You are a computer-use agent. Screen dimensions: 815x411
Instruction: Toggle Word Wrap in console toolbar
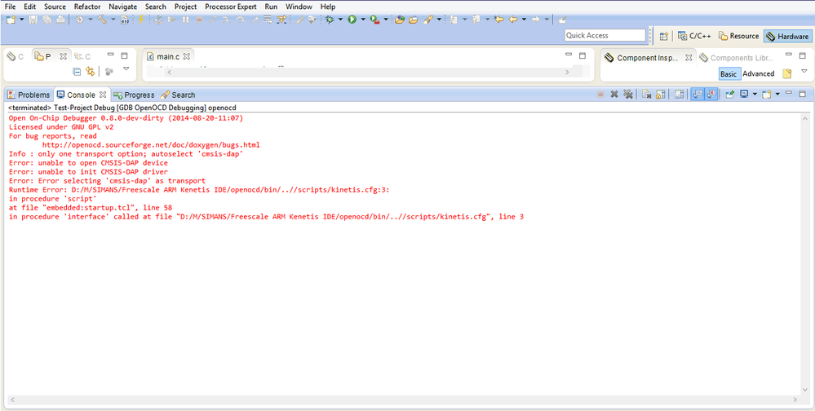click(x=679, y=94)
